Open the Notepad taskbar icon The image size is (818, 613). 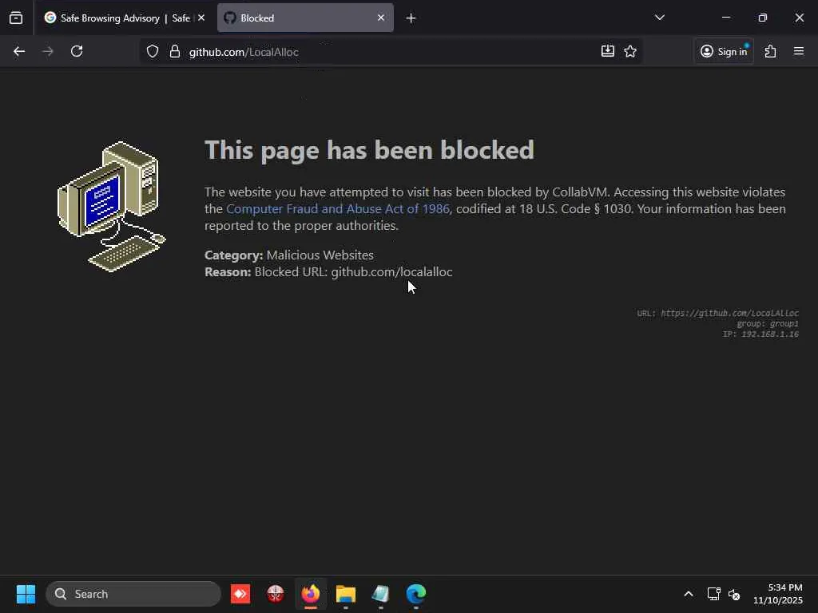click(x=381, y=594)
